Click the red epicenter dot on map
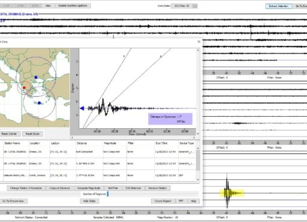This screenshot has height=222, width=307. pyautogui.click(x=24, y=88)
